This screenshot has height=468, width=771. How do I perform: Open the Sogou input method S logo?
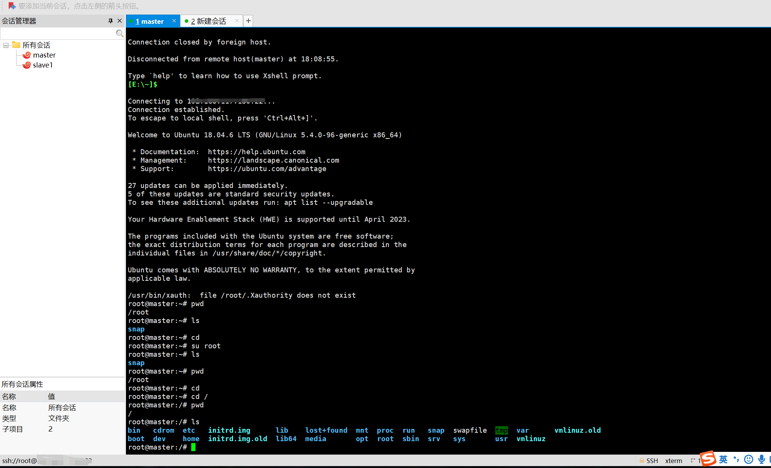click(x=708, y=458)
